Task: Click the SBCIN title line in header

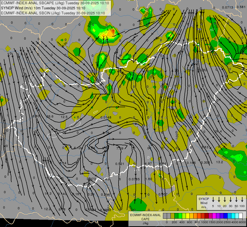Action: coord(53,13)
